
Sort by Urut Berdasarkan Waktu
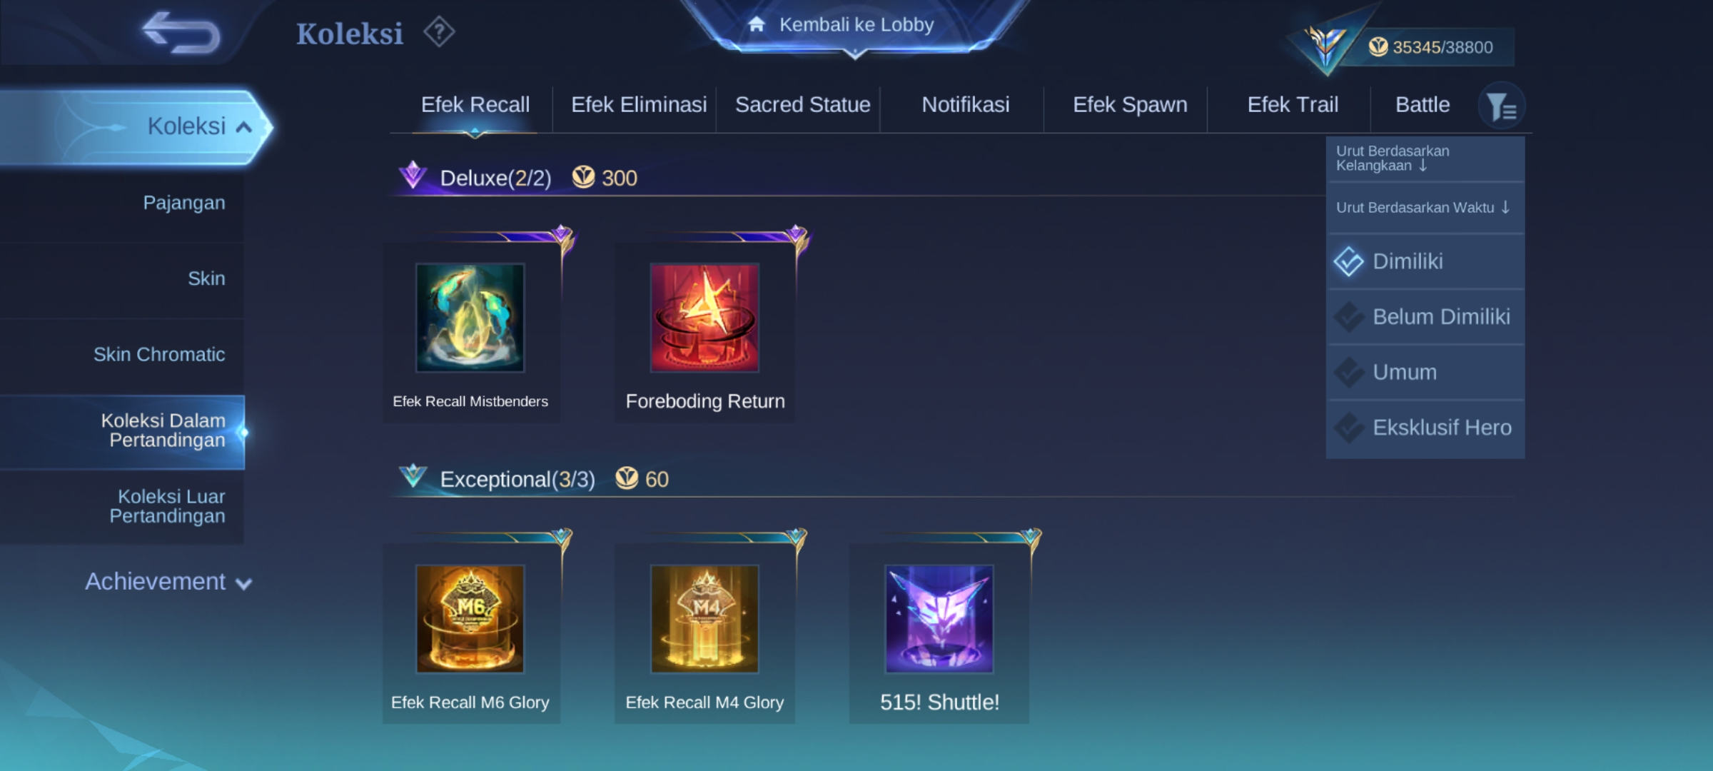(1424, 208)
